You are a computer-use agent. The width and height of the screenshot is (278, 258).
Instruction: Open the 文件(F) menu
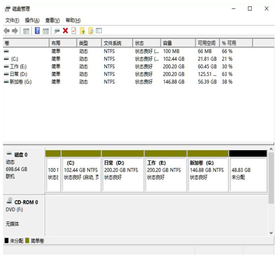pyautogui.click(x=12, y=20)
